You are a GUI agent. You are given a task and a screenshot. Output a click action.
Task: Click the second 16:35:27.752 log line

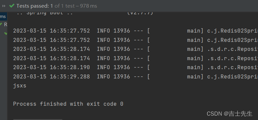point(136,40)
